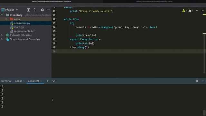This screenshot has height=116, width=206.
Task: Open terminal settings gear
Action: 197,81
